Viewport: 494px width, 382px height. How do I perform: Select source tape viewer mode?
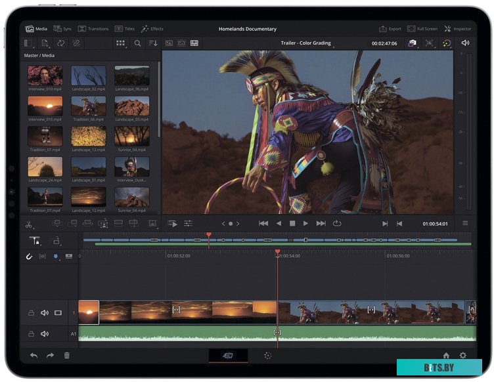click(181, 43)
